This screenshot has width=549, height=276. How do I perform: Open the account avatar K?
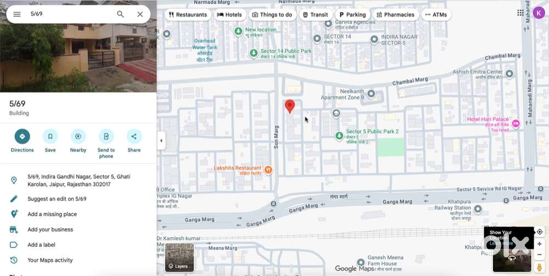click(x=539, y=13)
